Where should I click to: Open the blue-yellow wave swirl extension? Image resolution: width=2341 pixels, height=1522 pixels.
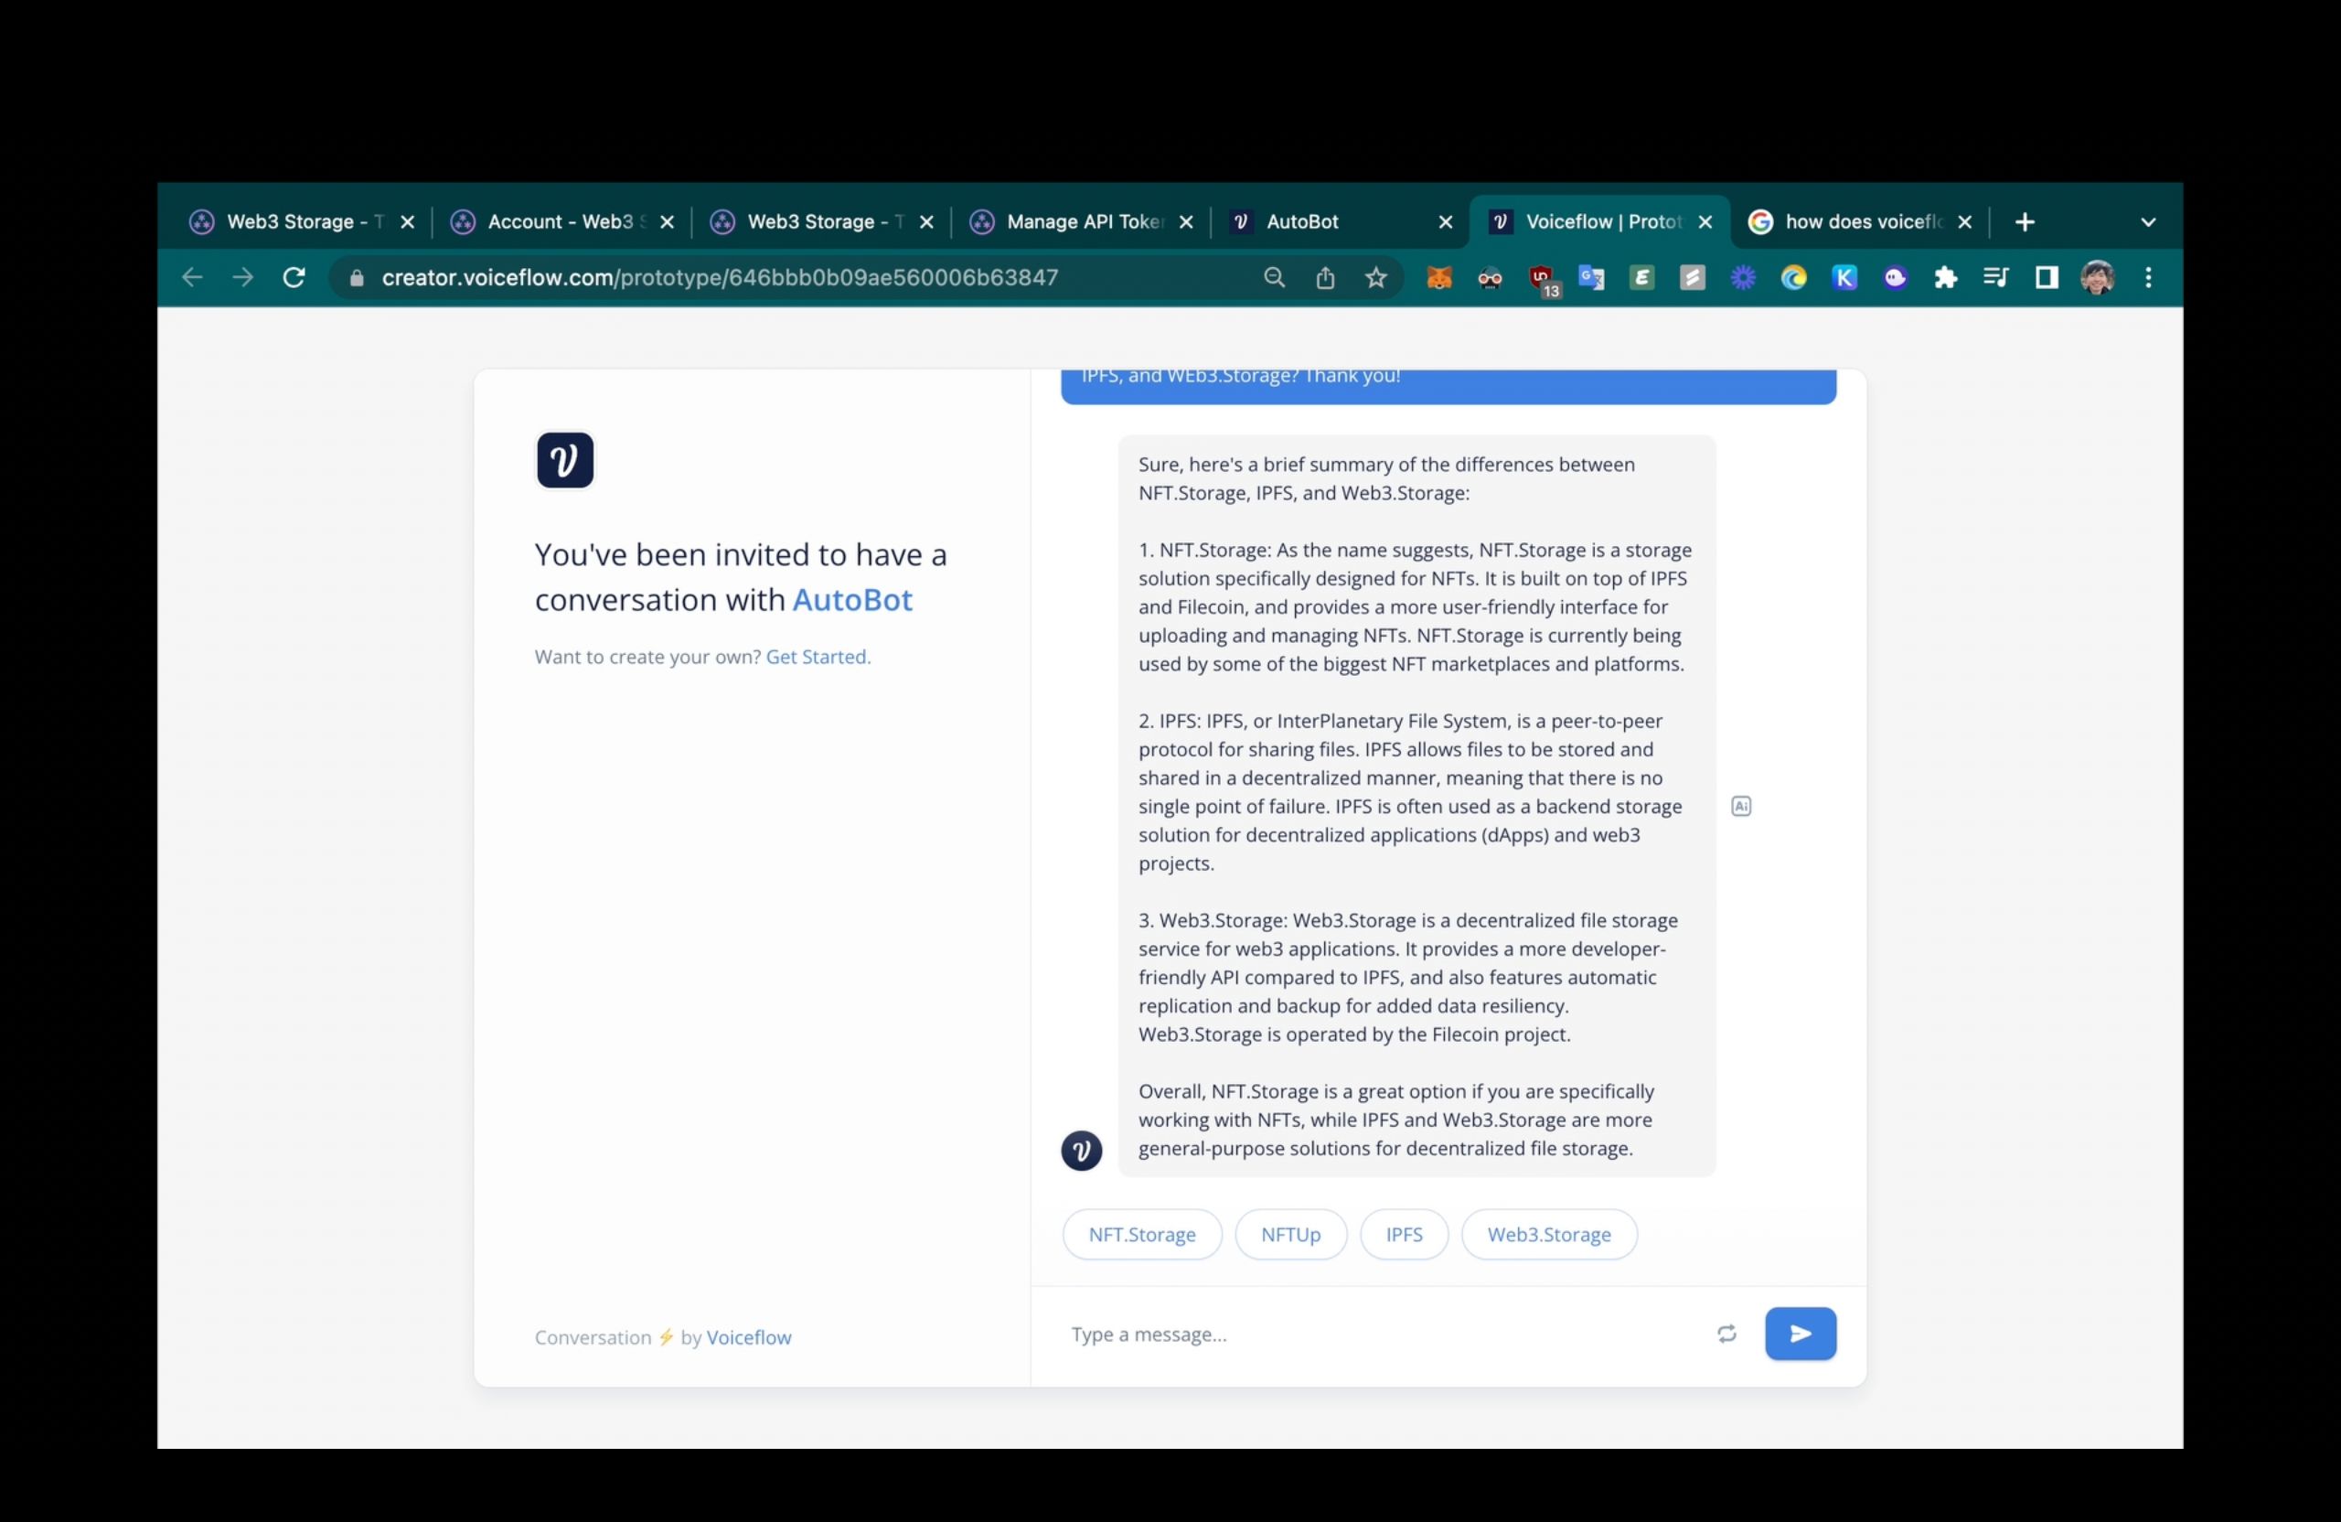click(x=1793, y=278)
